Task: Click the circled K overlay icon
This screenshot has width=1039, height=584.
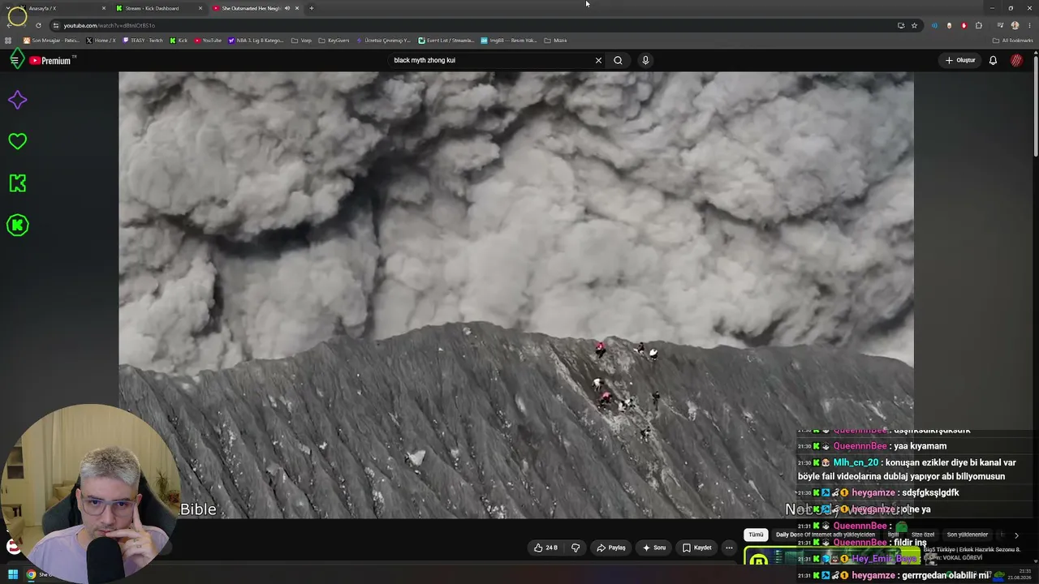Action: coord(17,225)
